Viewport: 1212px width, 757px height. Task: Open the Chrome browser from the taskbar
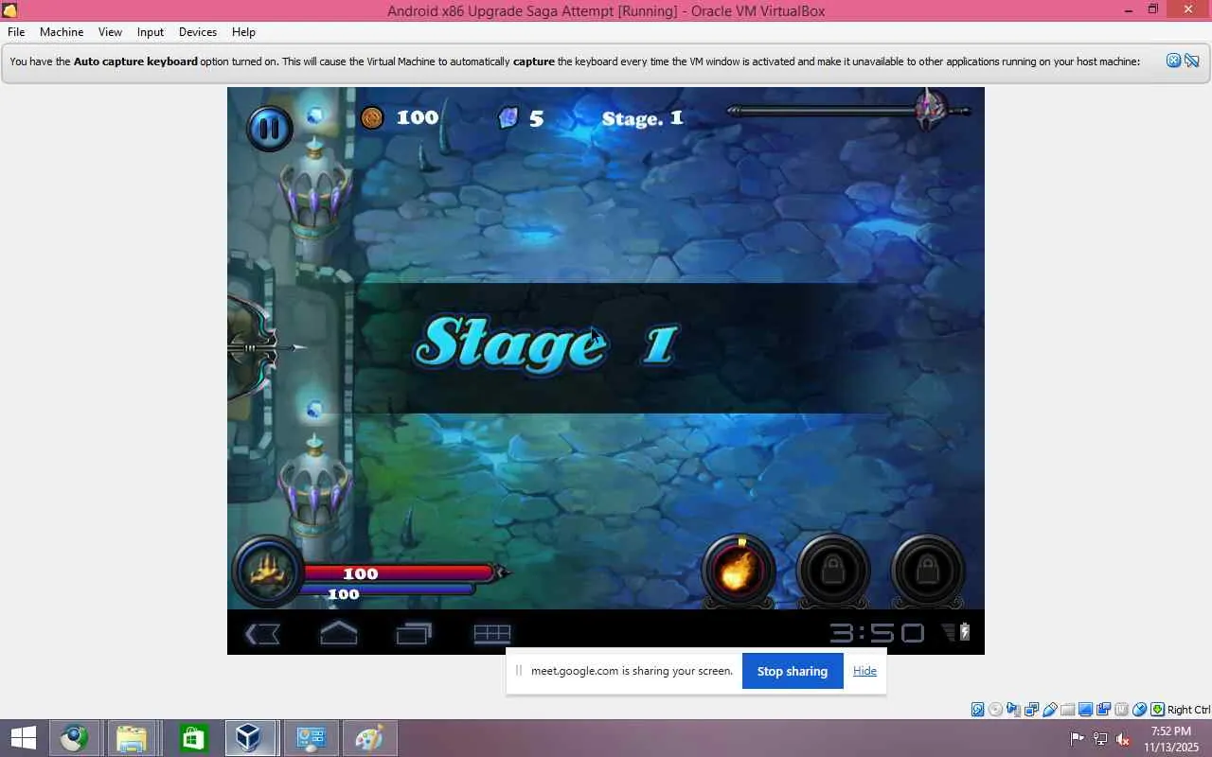tap(75, 738)
